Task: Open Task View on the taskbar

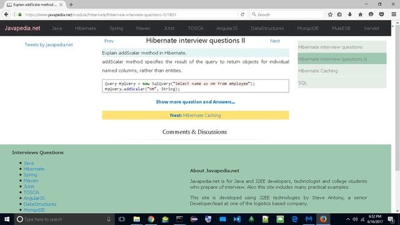Action: pos(122,219)
